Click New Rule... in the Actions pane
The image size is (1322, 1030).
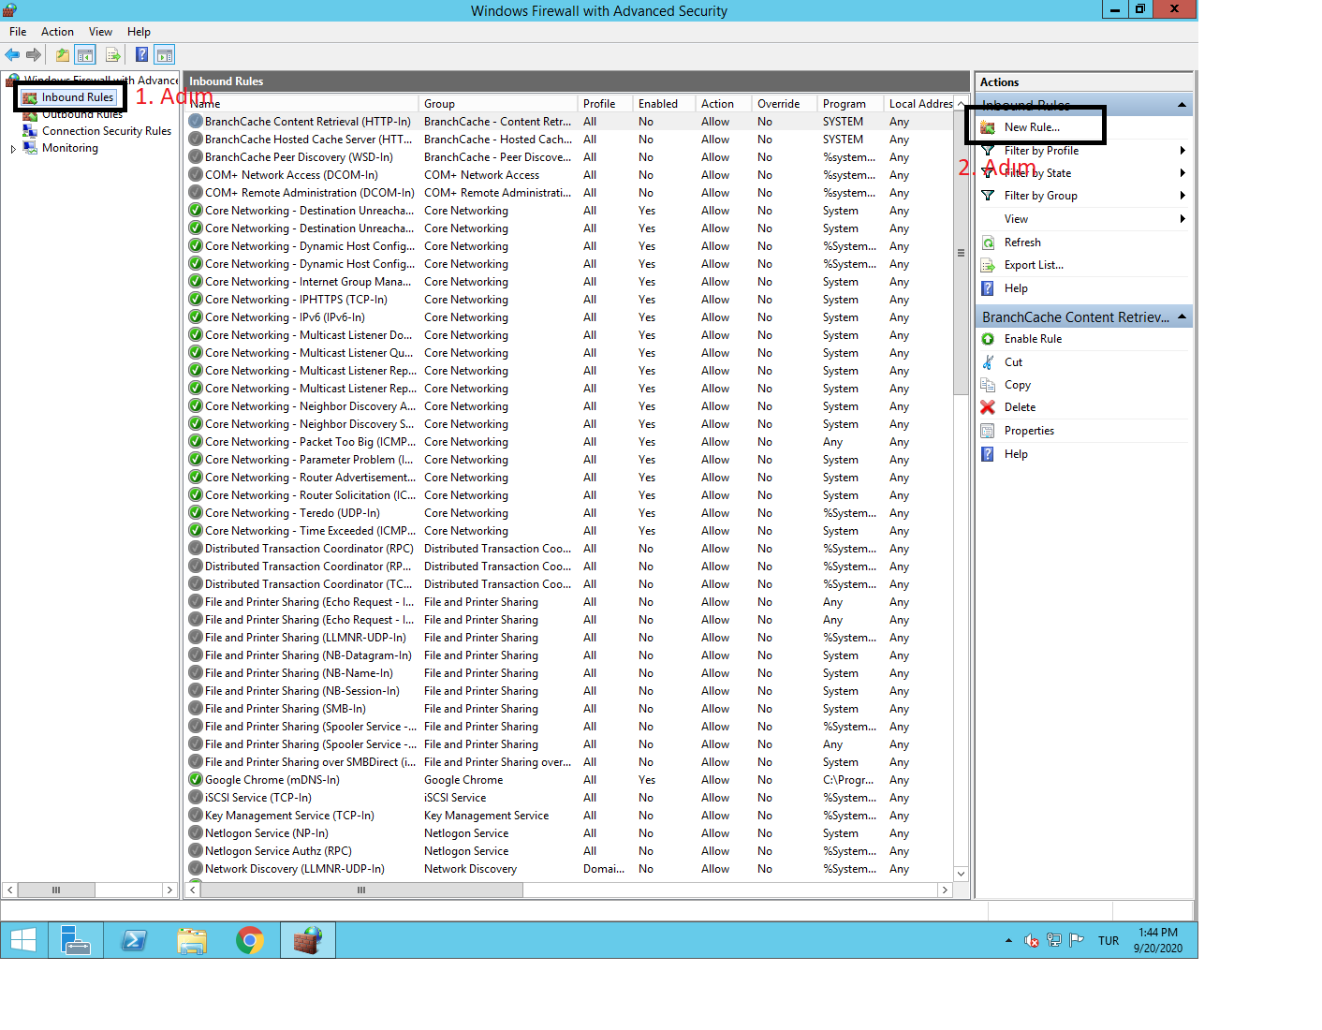click(1032, 127)
